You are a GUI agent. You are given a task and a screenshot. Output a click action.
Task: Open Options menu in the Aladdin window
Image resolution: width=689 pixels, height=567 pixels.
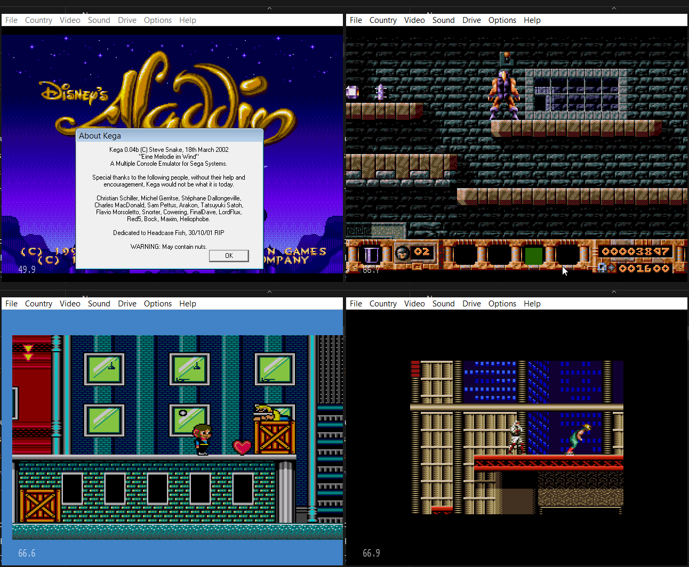(158, 20)
